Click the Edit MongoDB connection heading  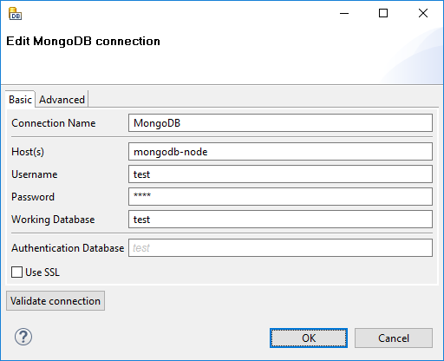[83, 41]
